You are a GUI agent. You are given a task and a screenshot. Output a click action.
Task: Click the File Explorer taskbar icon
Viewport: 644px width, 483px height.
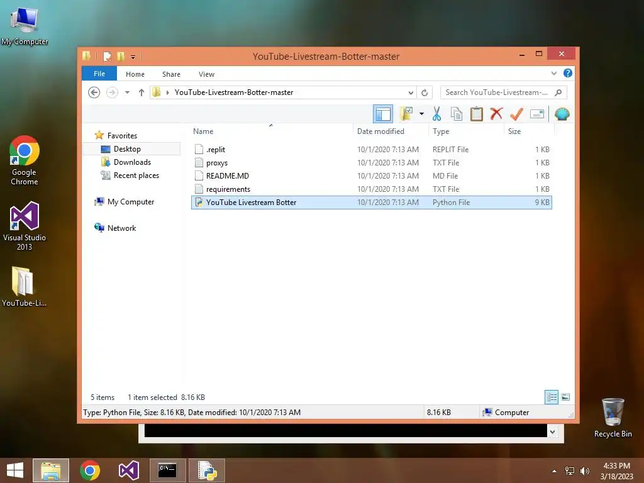[x=51, y=470]
